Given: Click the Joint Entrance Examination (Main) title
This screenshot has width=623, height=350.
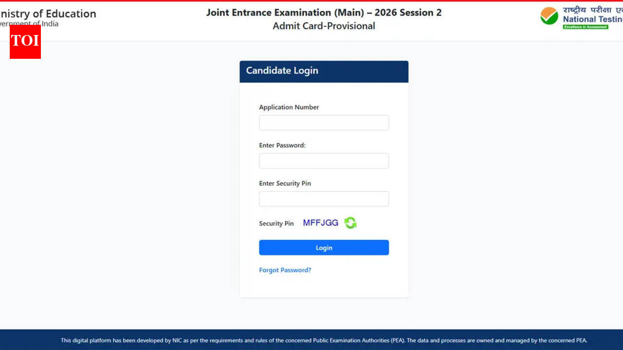Looking at the screenshot, I should pyautogui.click(x=324, y=13).
